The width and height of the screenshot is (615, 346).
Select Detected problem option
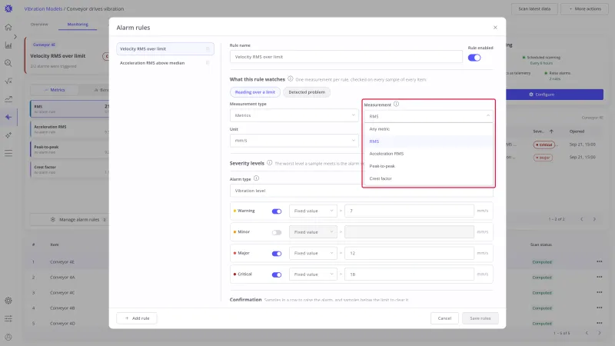pos(307,92)
